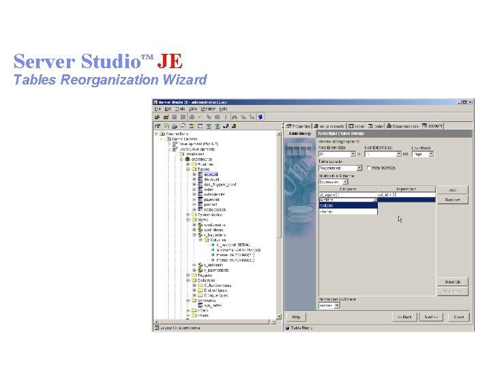Click the tree's horizontal scrollbar track

click(215, 322)
